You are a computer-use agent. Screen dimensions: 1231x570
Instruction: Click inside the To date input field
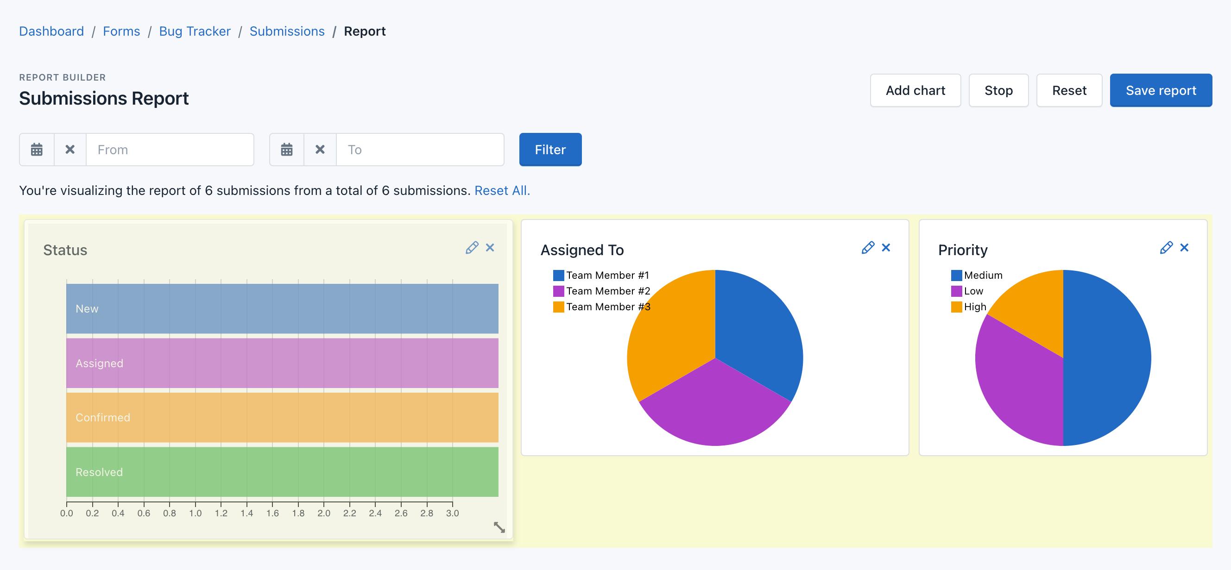[420, 150]
